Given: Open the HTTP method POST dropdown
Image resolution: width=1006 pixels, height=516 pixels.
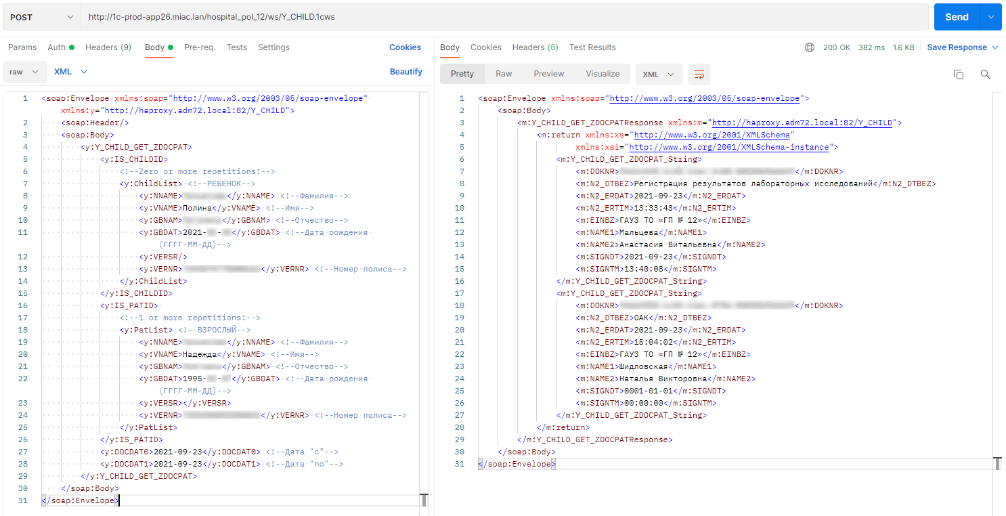Looking at the screenshot, I should pos(41,17).
